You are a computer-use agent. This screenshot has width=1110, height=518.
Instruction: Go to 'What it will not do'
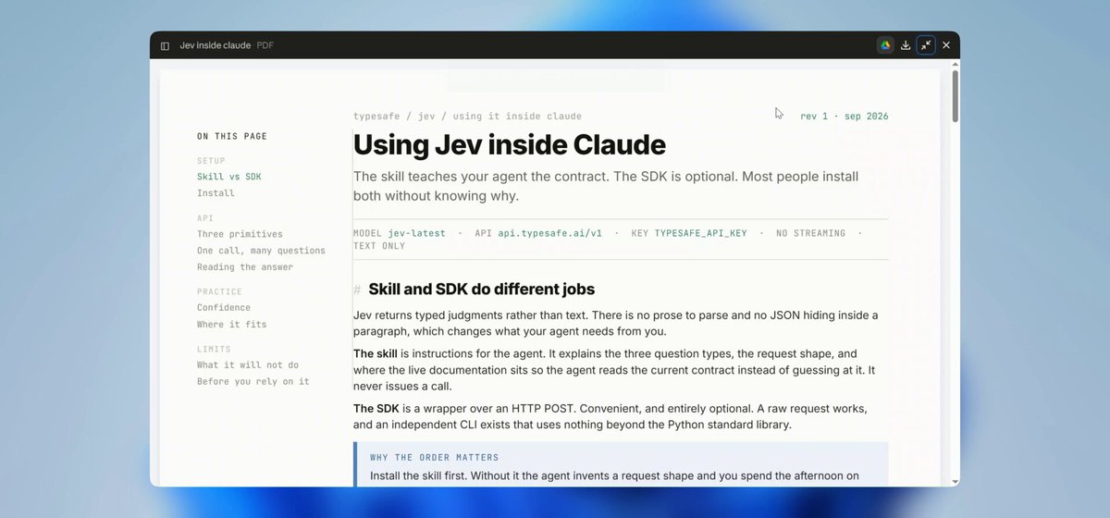click(248, 365)
